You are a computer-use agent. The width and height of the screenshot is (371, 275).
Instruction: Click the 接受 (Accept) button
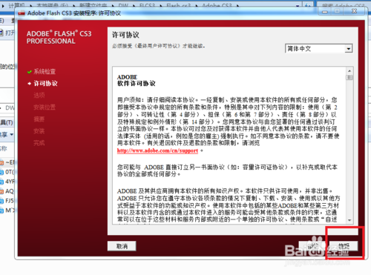pos(344,246)
